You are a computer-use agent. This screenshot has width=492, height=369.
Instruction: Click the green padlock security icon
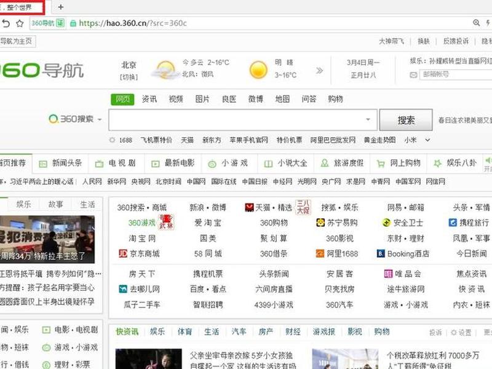pyautogui.click(x=73, y=23)
